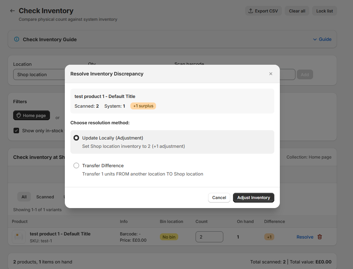Select Update Locally (Adjustment) radio option
The image size is (353, 269).
tap(76, 138)
